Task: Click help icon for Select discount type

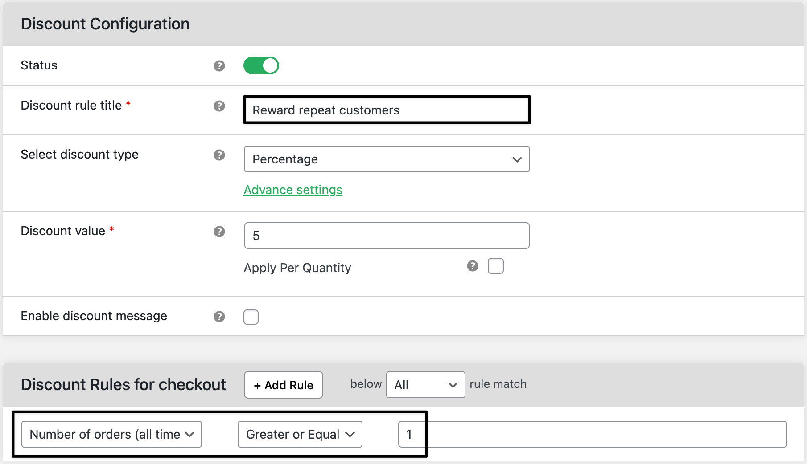Action: point(219,155)
